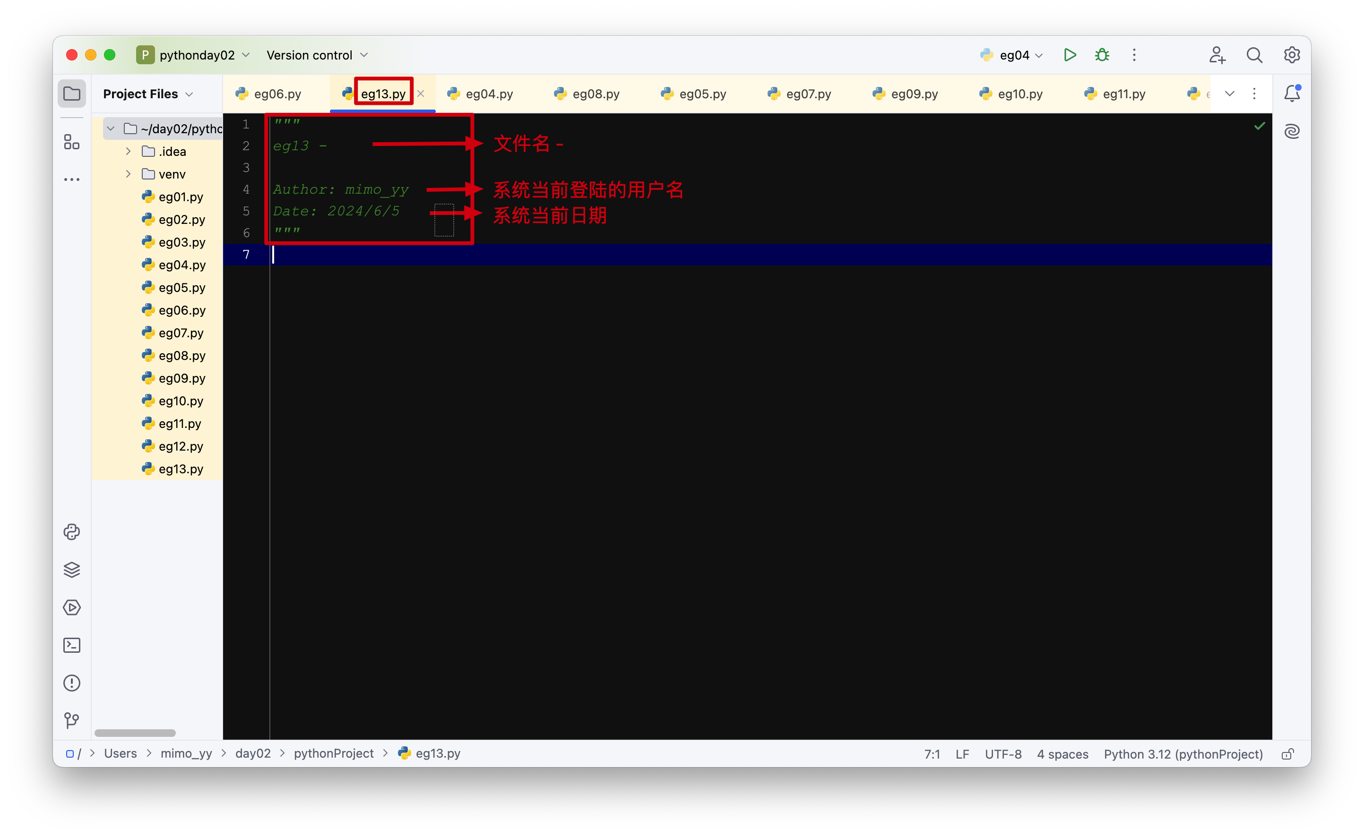Open Python Console tool window
The height and width of the screenshot is (837, 1364).
[71, 532]
